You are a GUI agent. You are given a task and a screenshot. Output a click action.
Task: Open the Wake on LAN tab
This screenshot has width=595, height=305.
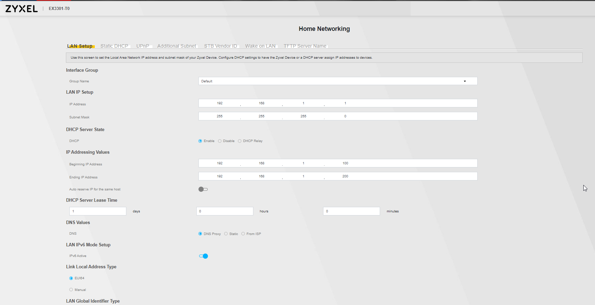tap(260, 46)
